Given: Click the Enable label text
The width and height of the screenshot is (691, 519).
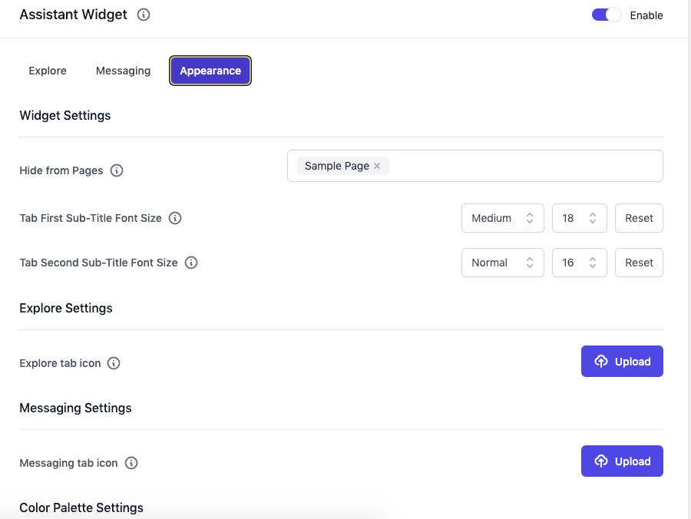Looking at the screenshot, I should click(646, 15).
